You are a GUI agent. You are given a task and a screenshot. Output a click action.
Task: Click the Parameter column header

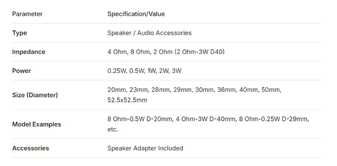click(27, 14)
